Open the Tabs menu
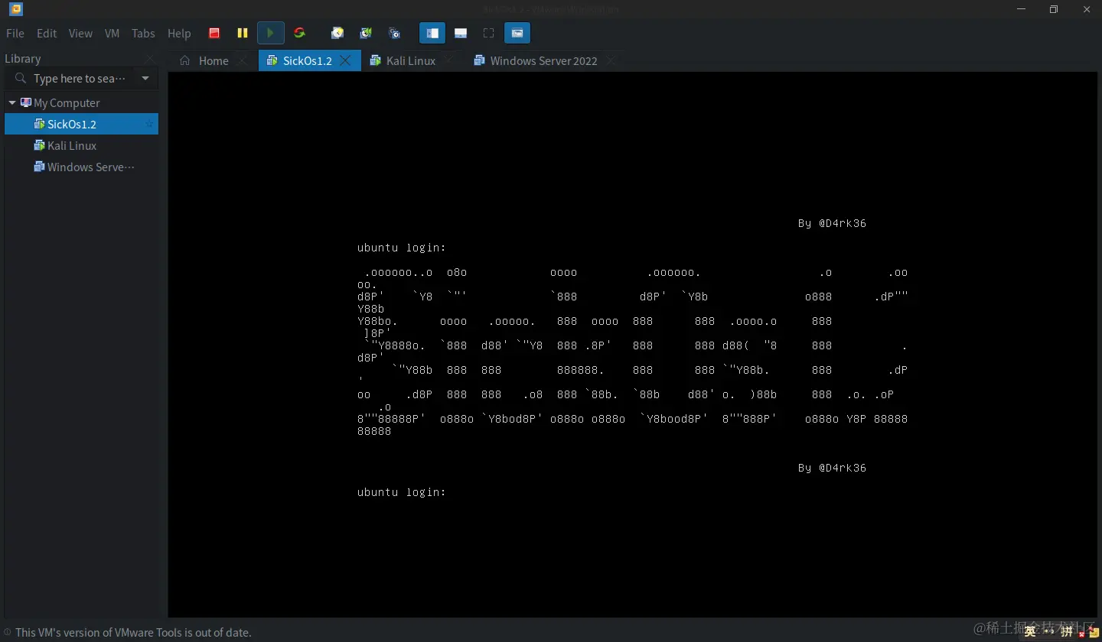Viewport: 1102px width, 642px height. coord(143,34)
